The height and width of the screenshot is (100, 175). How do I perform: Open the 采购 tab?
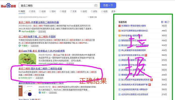pos(94,11)
